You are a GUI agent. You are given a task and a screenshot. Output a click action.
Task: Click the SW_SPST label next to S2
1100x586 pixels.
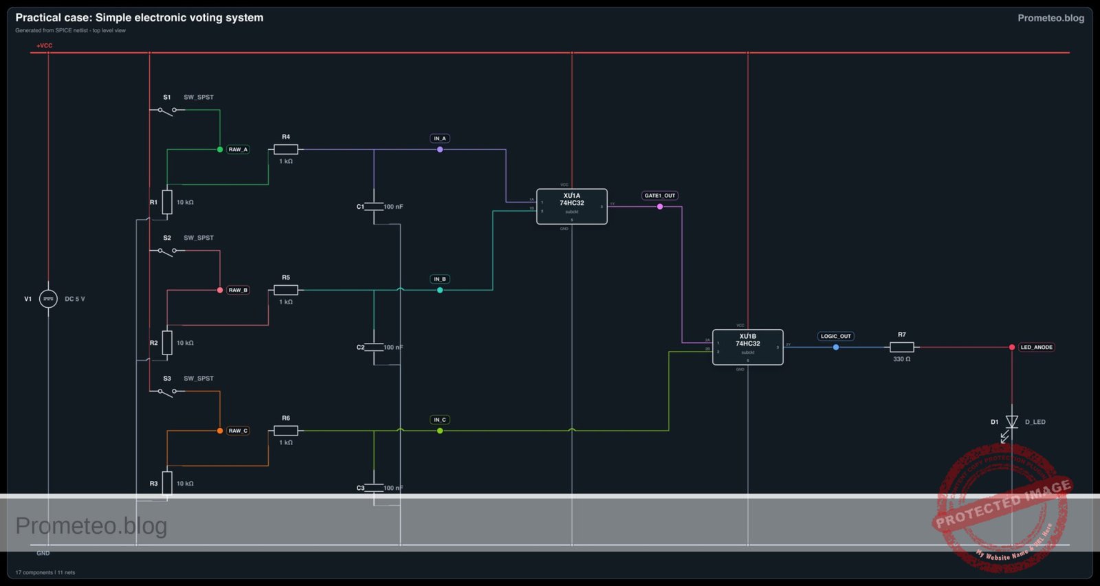click(199, 238)
